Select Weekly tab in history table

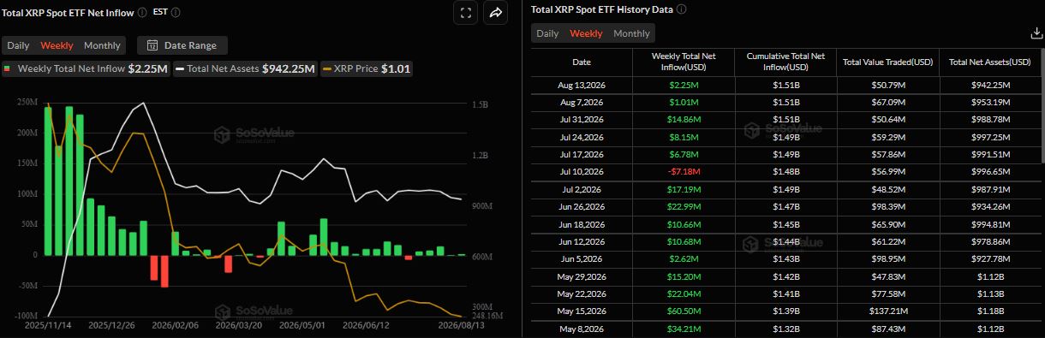tap(586, 33)
